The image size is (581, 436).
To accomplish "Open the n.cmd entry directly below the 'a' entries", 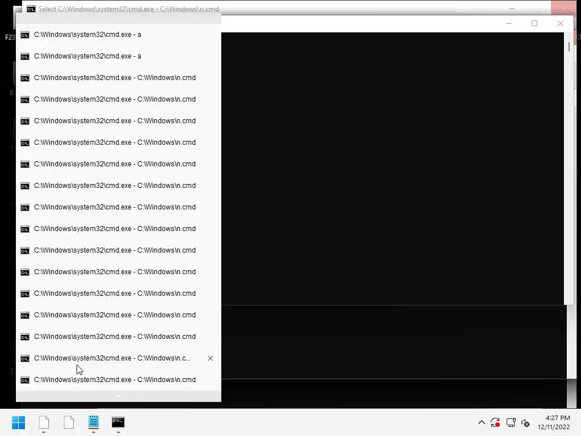I will click(x=119, y=77).
